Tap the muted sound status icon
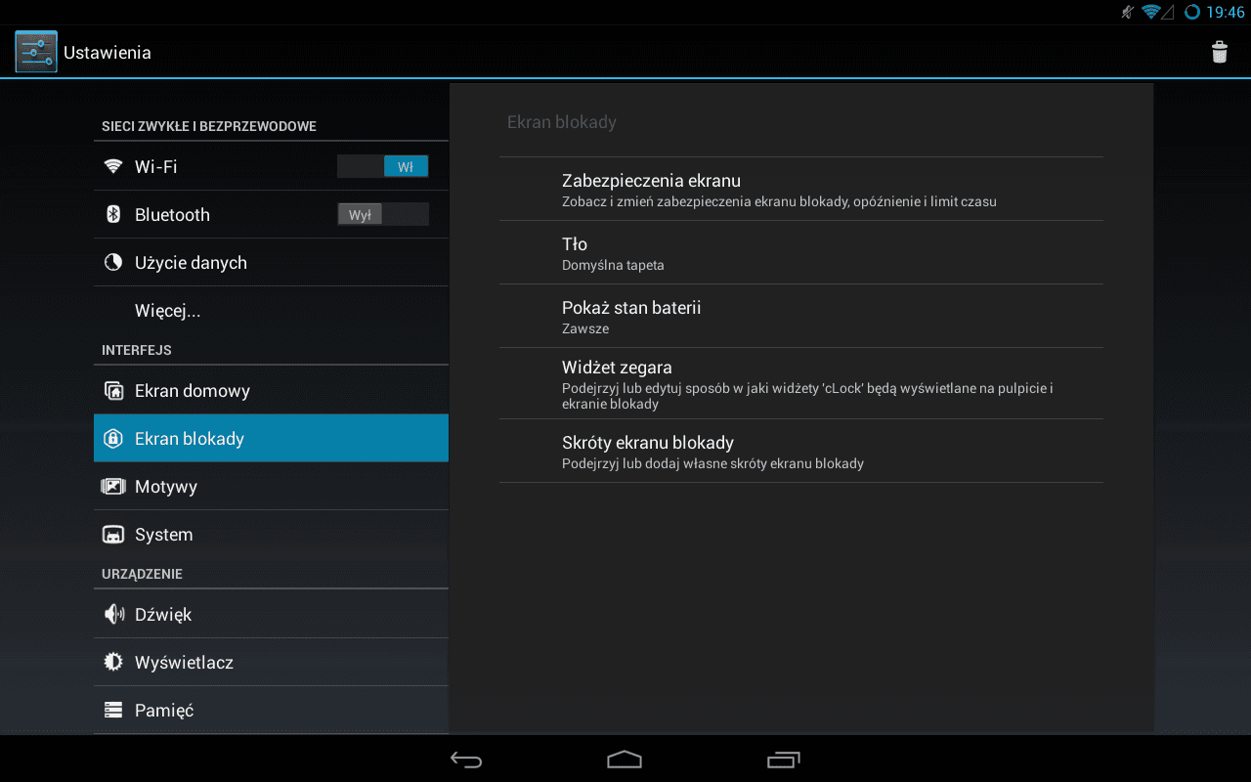Screen dimensions: 1251x782 (1128, 12)
